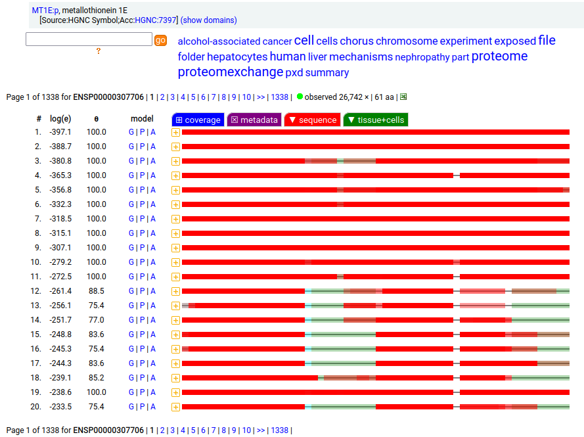Screen dimensions: 584x437
Task: Open the HGNC:7397 accession link
Action: pos(155,20)
